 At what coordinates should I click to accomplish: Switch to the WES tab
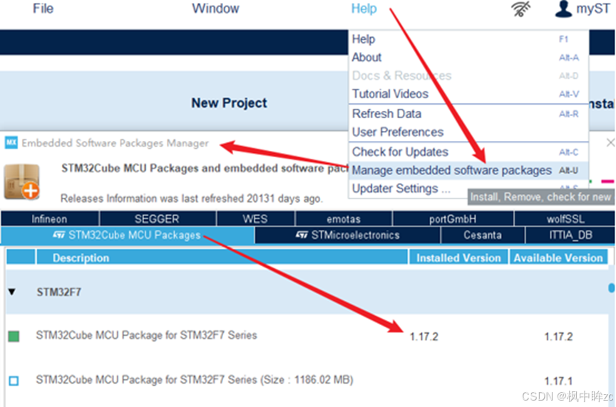point(255,218)
